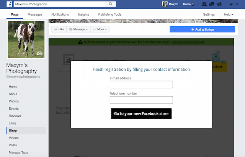
Task: Open Events in the sidebar
Action: click(14, 108)
